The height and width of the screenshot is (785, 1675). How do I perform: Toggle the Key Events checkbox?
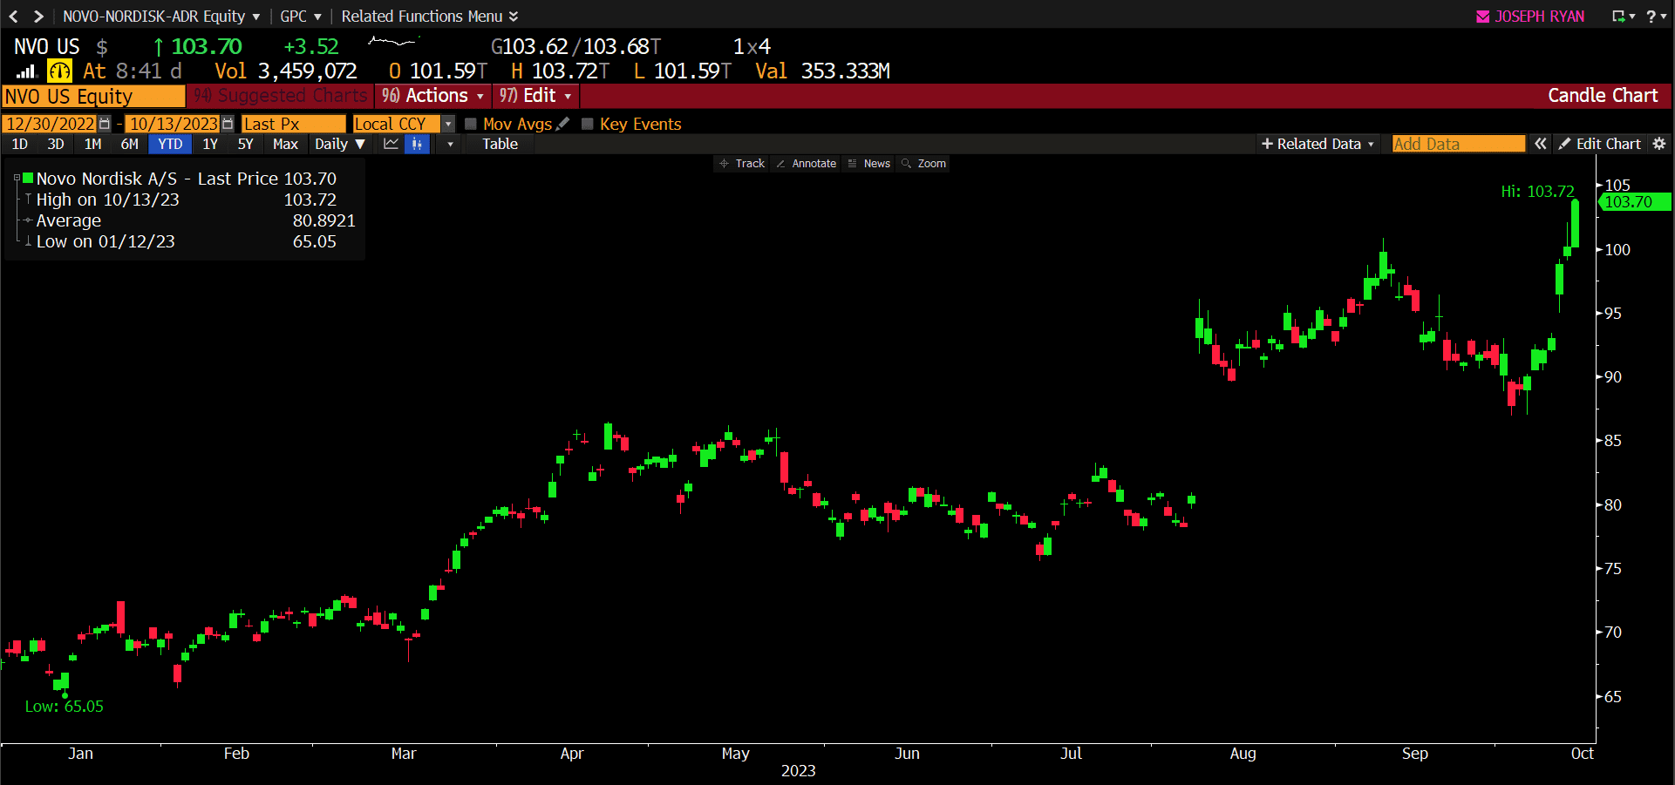click(588, 124)
